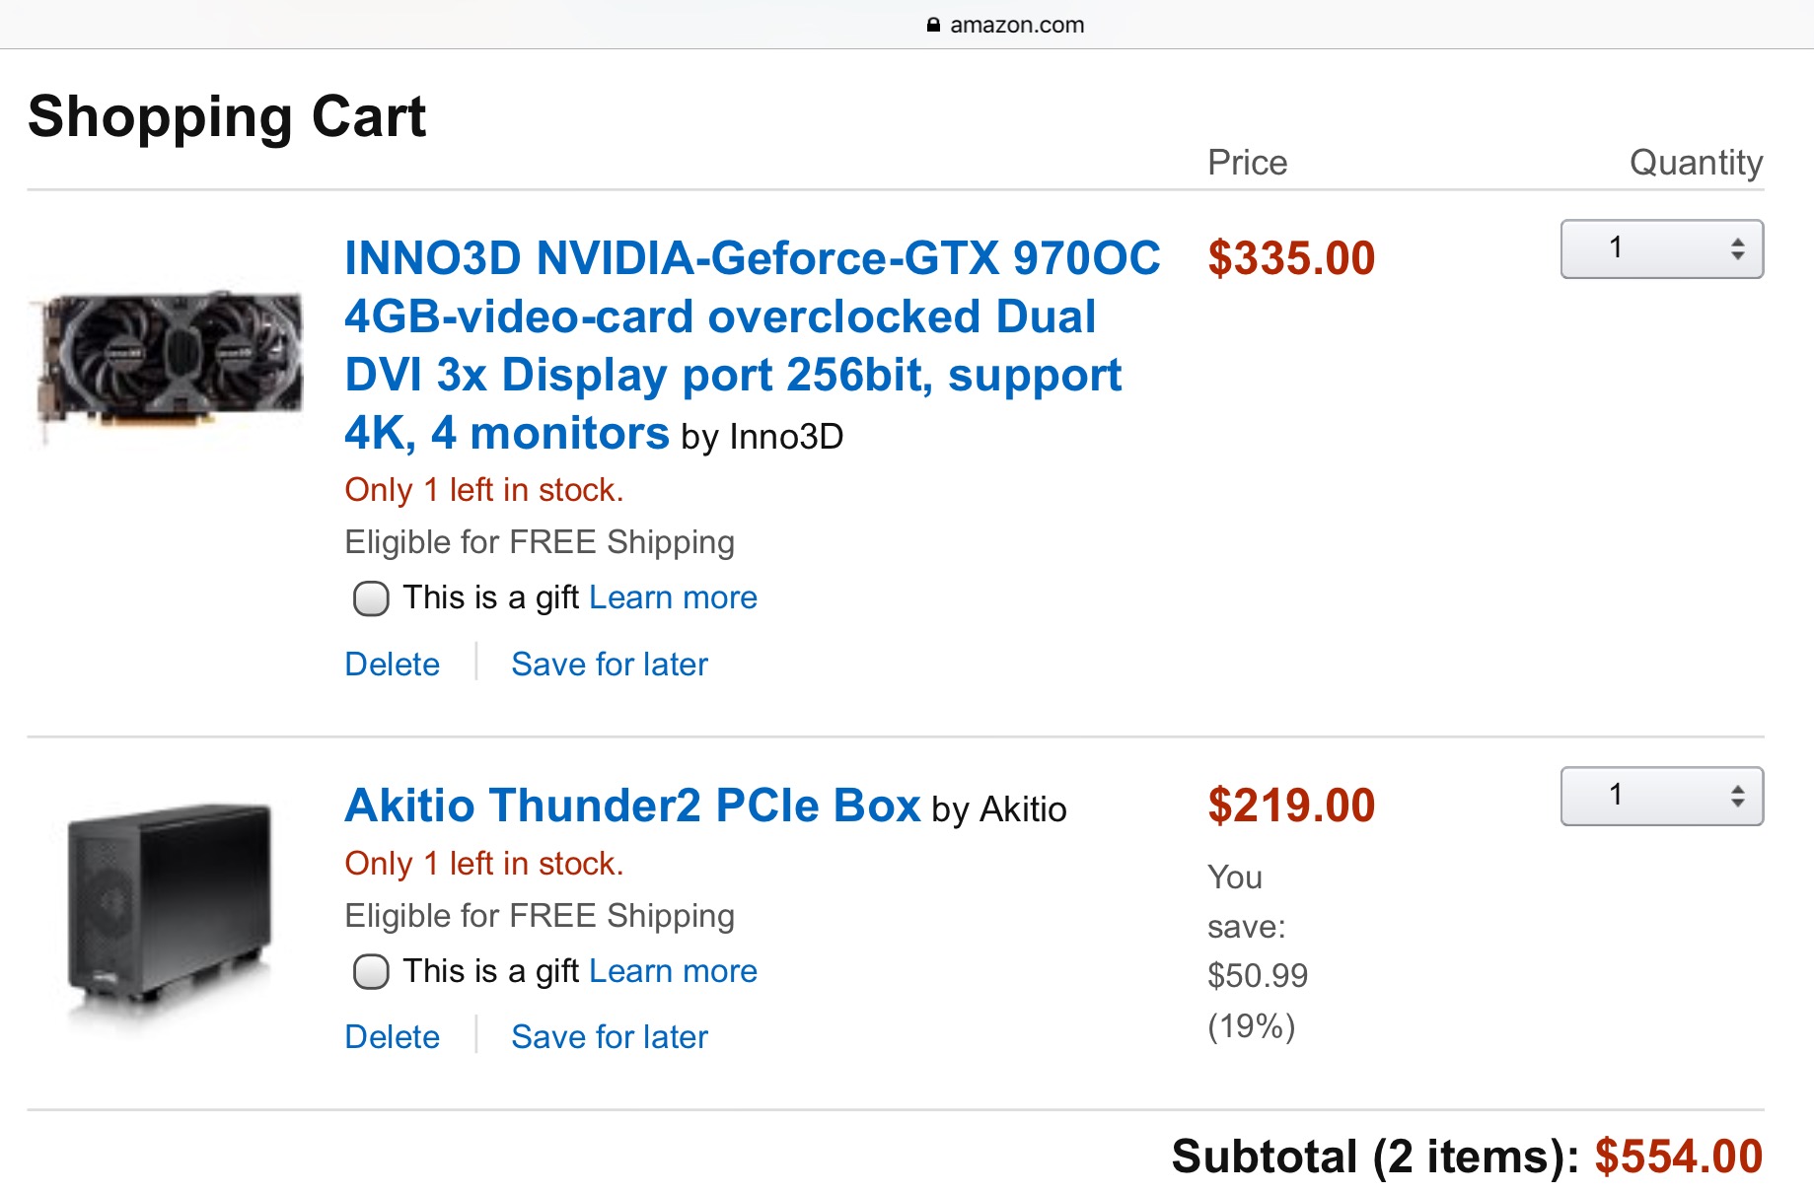Click the $219.00 price of the Akitio box

[x=1290, y=806]
